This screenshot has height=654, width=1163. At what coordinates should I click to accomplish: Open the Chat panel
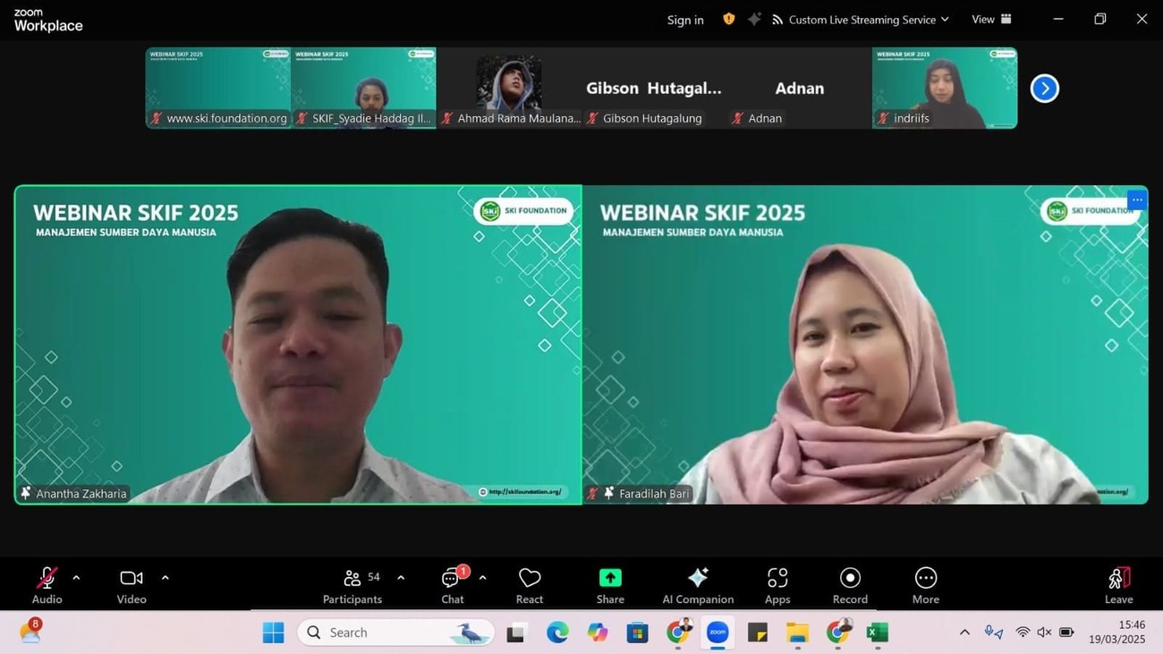click(451, 584)
